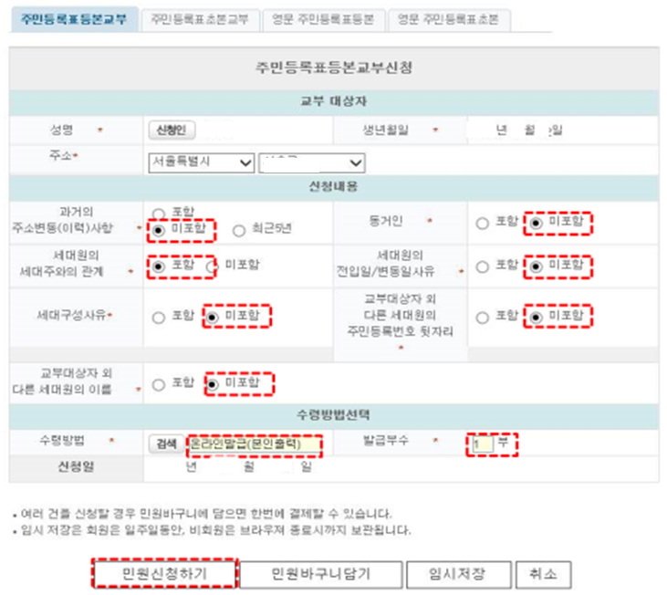Viewport: 667px width, 595px height.
Task: Select 포함 for 세대원의 전입일/변동일사유
Action: [x=482, y=266]
